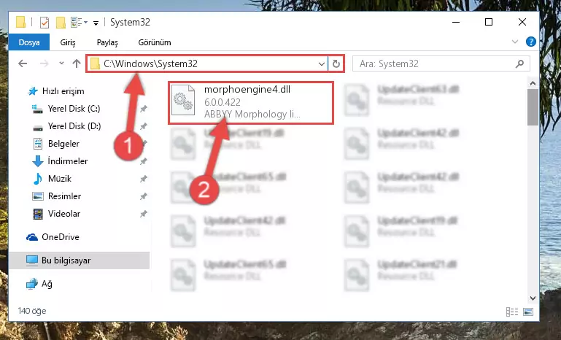Expand the ribbon with the chevron
Image resolution: width=561 pixels, height=340 pixels.
click(515, 42)
